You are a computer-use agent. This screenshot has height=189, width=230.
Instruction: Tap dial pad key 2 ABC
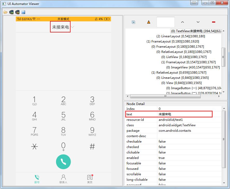pos(63,101)
